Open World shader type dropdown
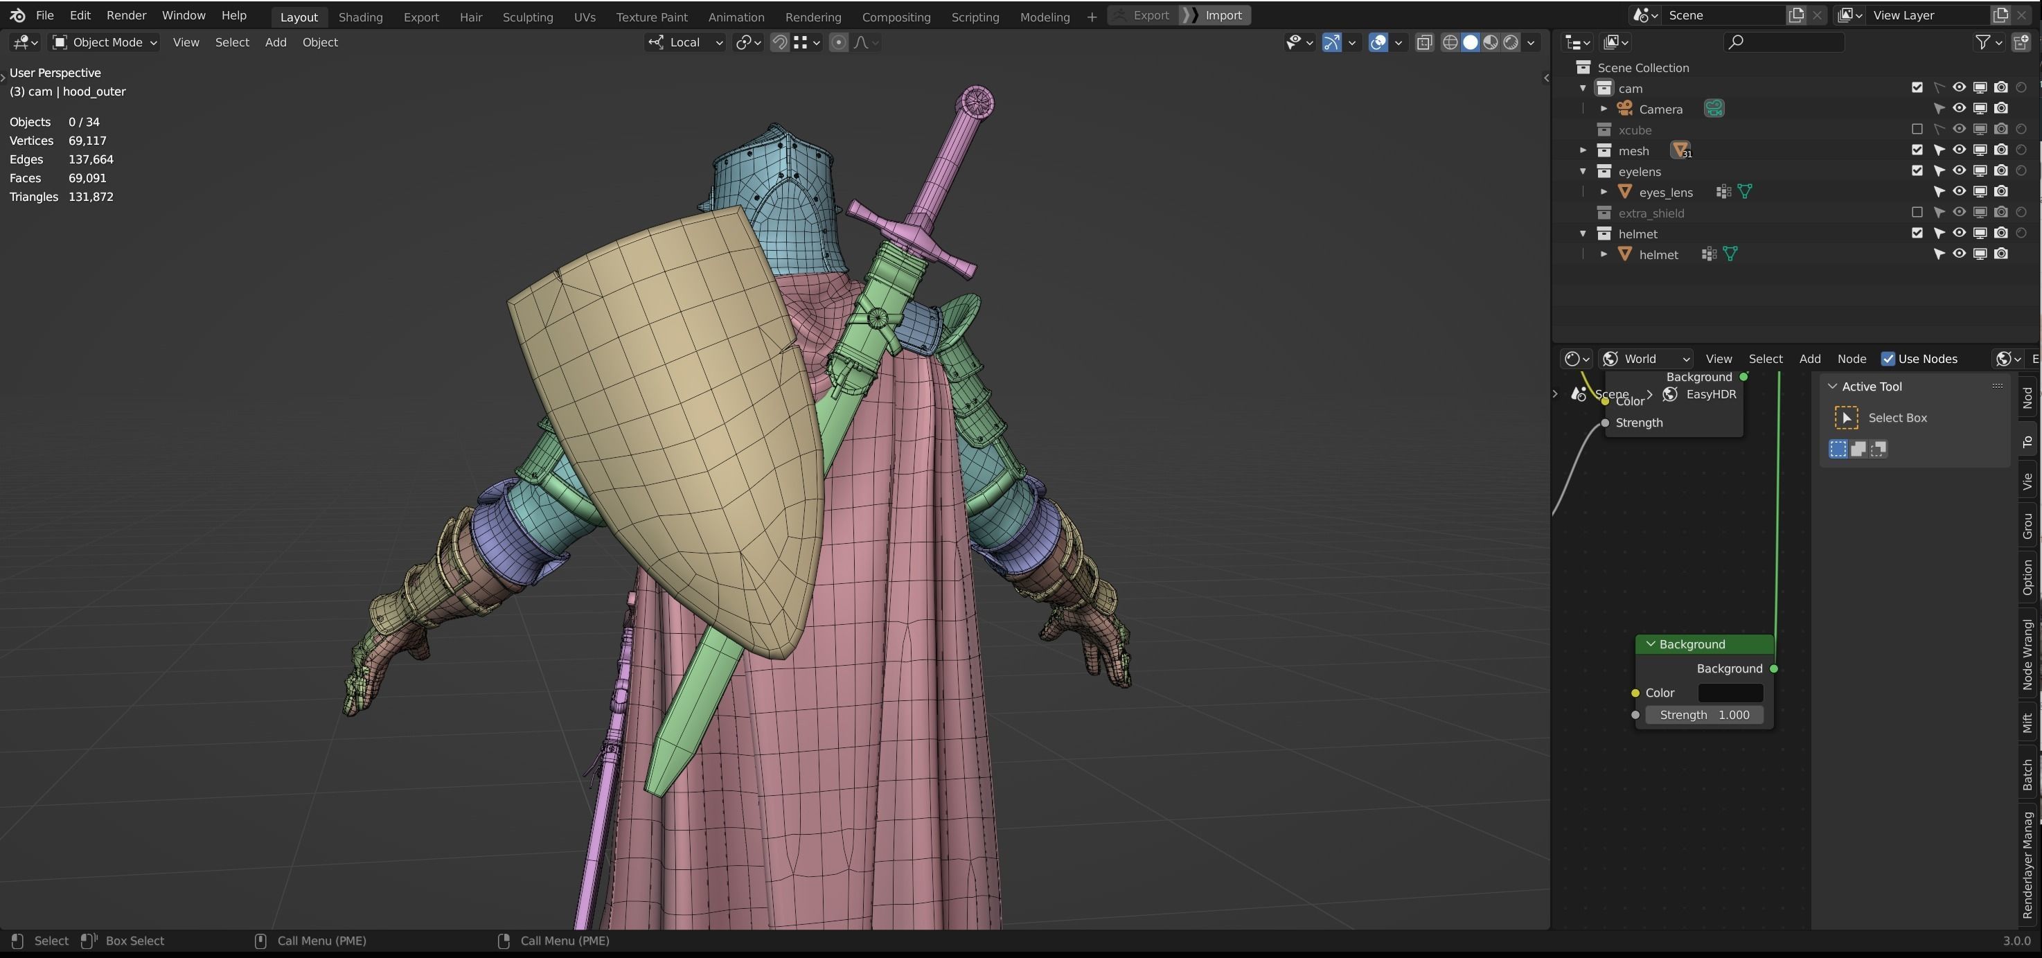Screen dimensions: 2042x958 [1645, 358]
